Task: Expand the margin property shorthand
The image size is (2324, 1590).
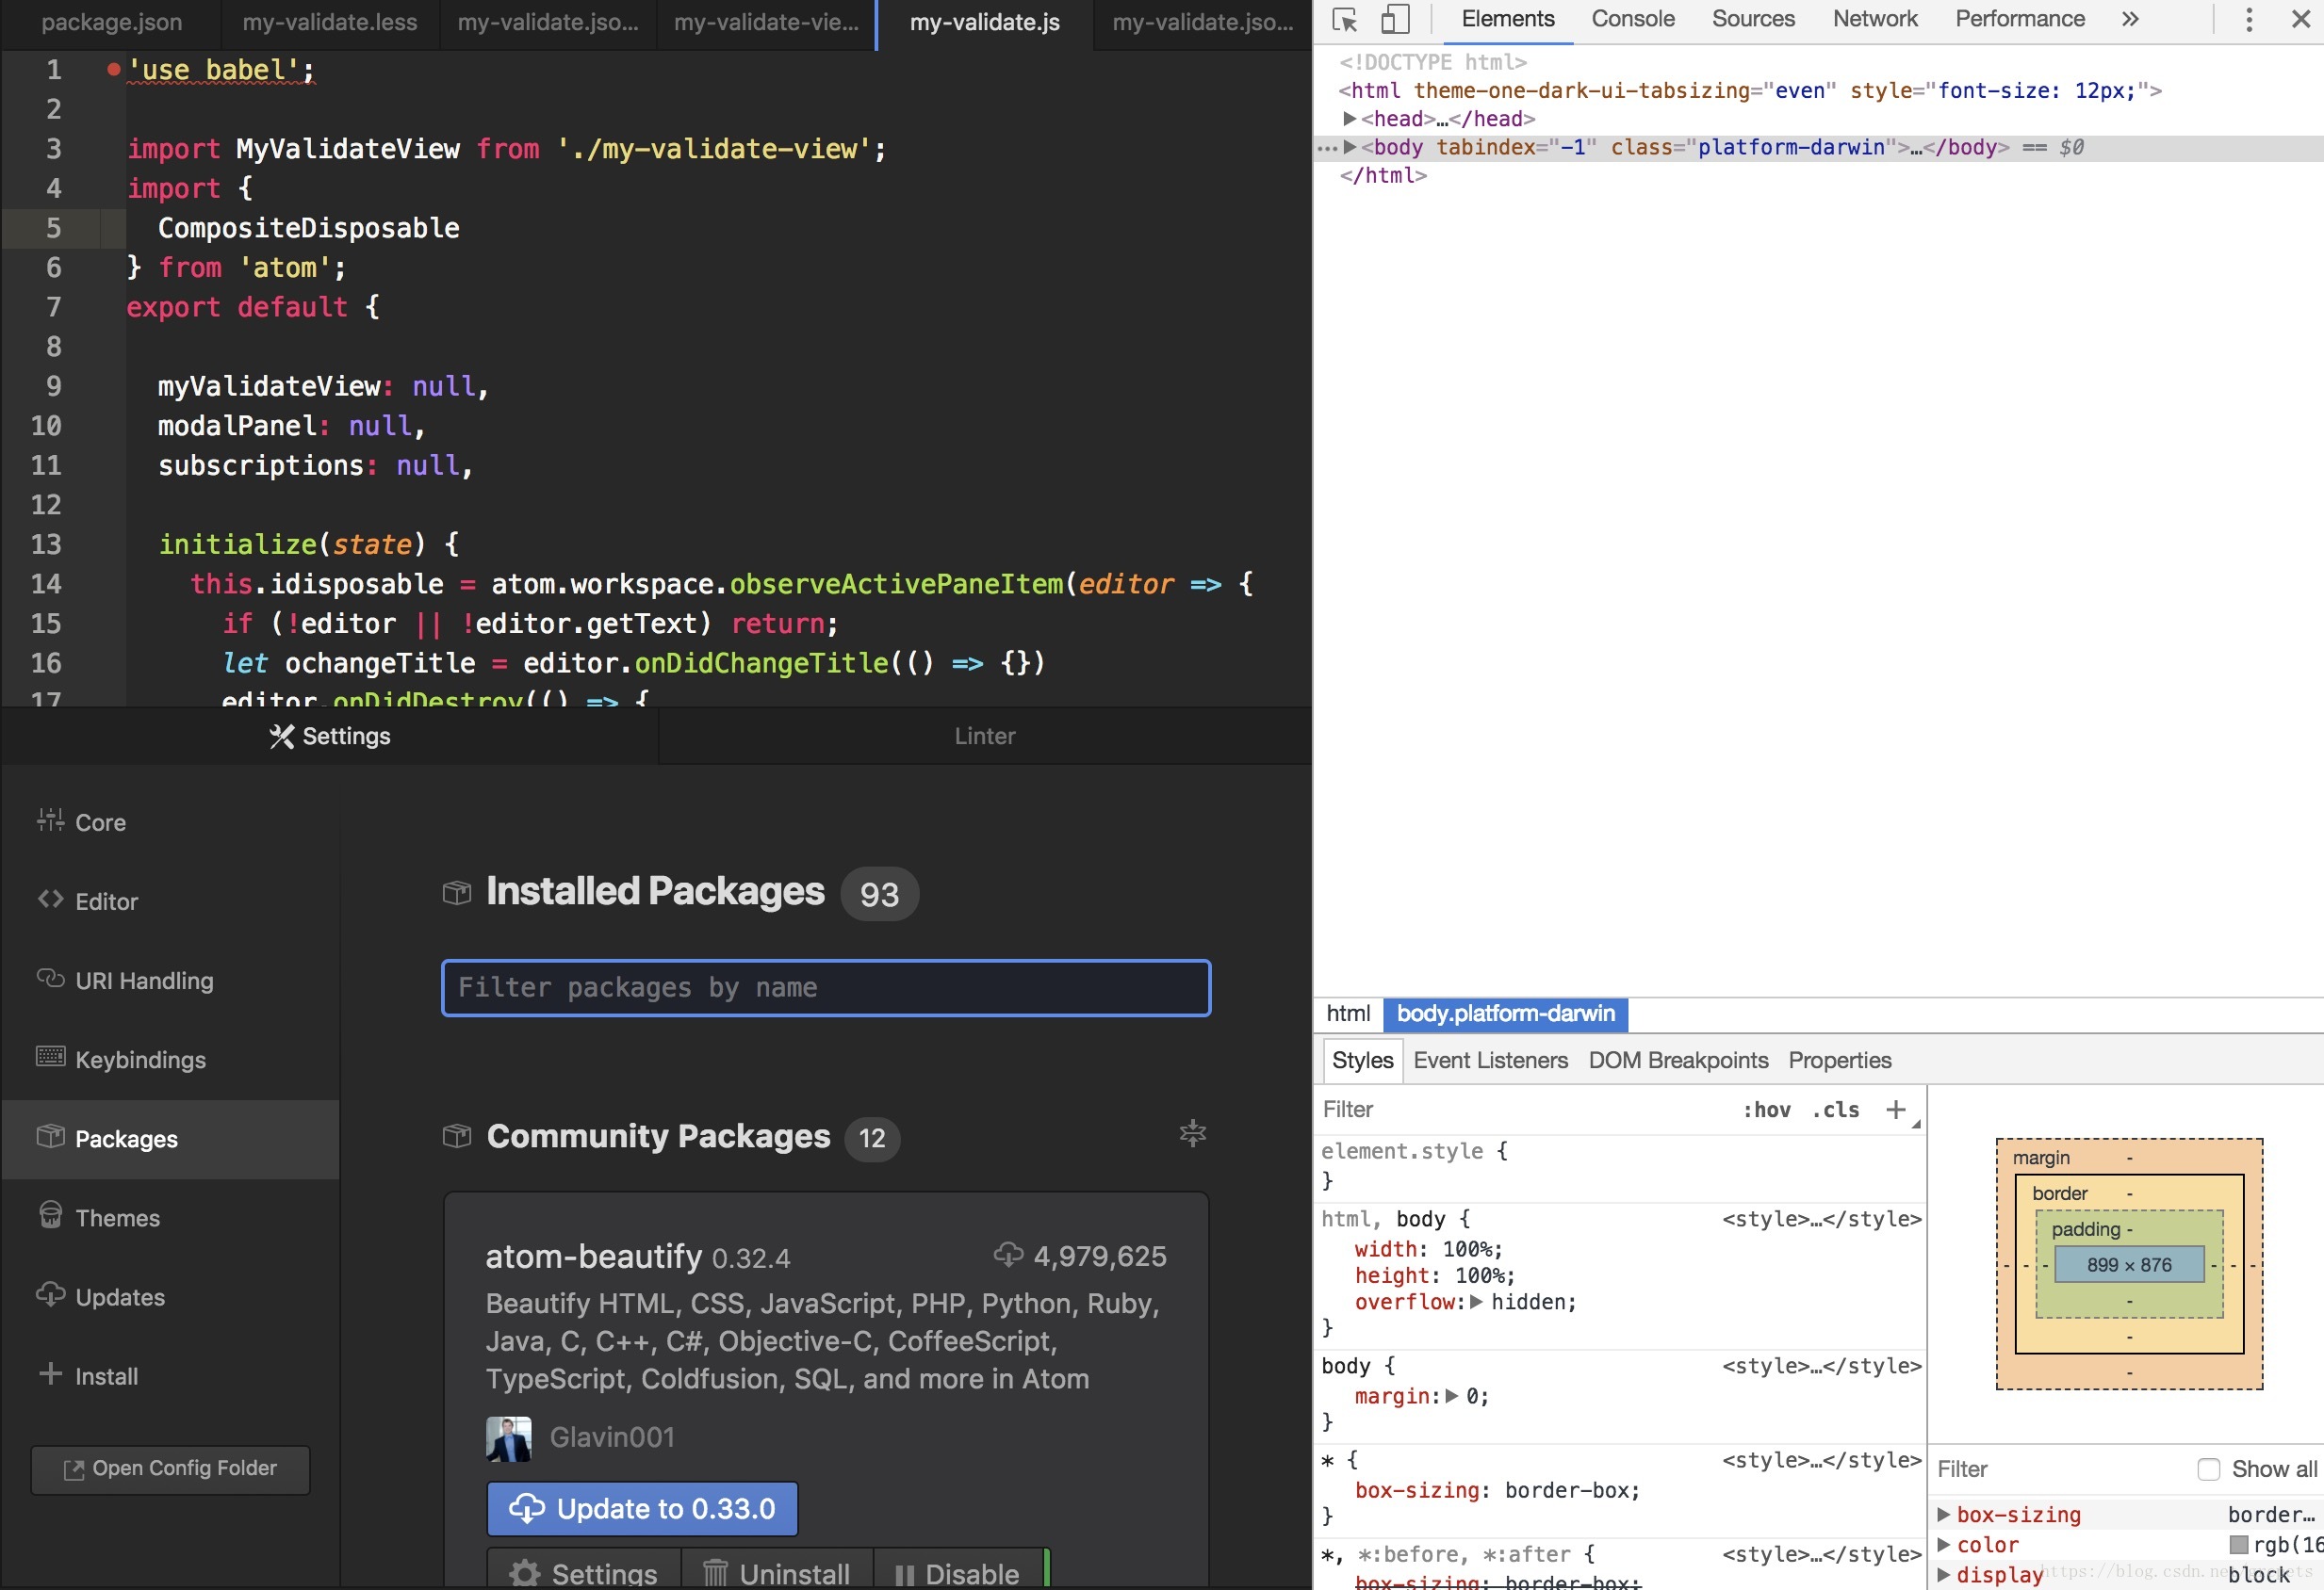Action: pyautogui.click(x=1452, y=1396)
